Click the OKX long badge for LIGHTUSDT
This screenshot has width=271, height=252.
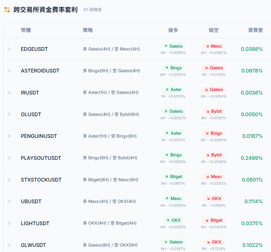(x=173, y=220)
